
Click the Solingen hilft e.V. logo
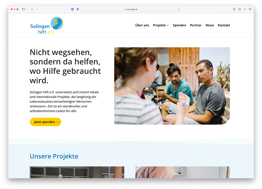click(47, 26)
